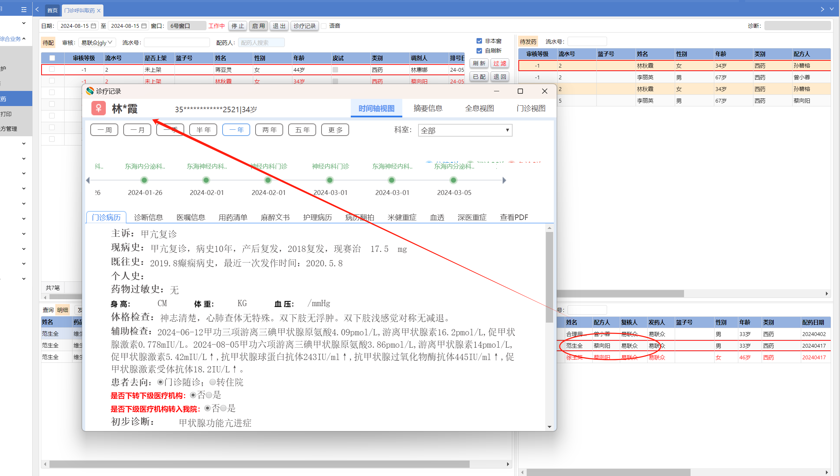Close the 门诊呼叫取药 tab with X icon

click(99, 11)
